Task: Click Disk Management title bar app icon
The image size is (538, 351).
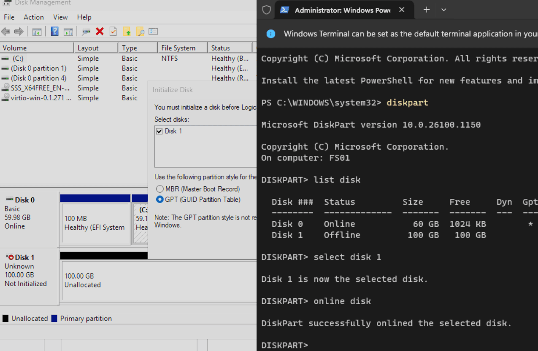Action: (7, 2)
